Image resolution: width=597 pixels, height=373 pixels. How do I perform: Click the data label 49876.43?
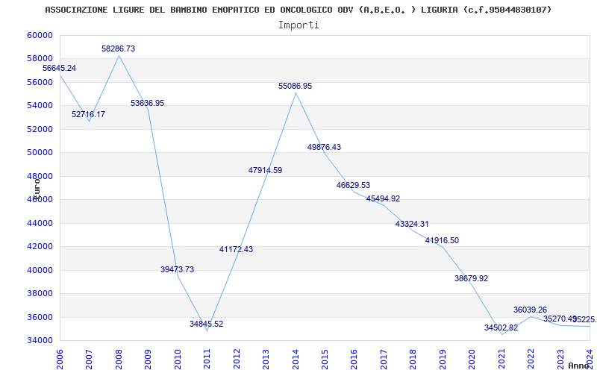(x=324, y=147)
